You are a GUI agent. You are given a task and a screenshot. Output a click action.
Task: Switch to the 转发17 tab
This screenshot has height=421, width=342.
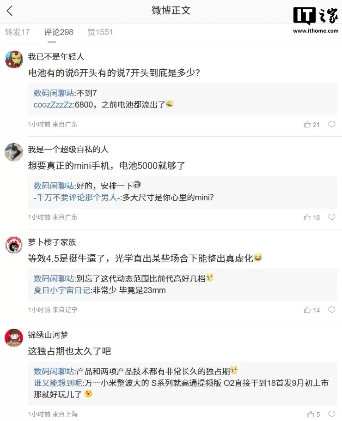(17, 32)
